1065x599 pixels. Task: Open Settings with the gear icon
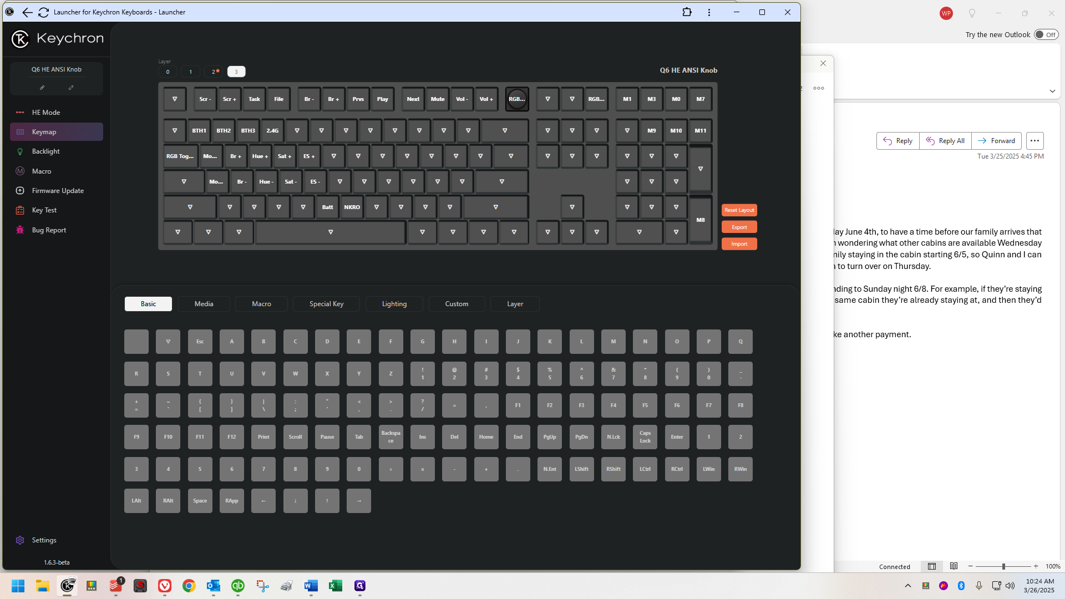tap(37, 540)
